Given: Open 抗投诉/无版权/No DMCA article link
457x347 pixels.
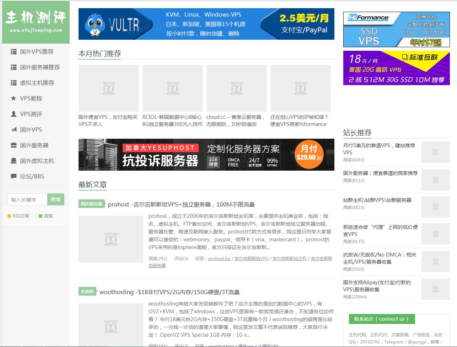Looking at the screenshot, I should 380,258.
